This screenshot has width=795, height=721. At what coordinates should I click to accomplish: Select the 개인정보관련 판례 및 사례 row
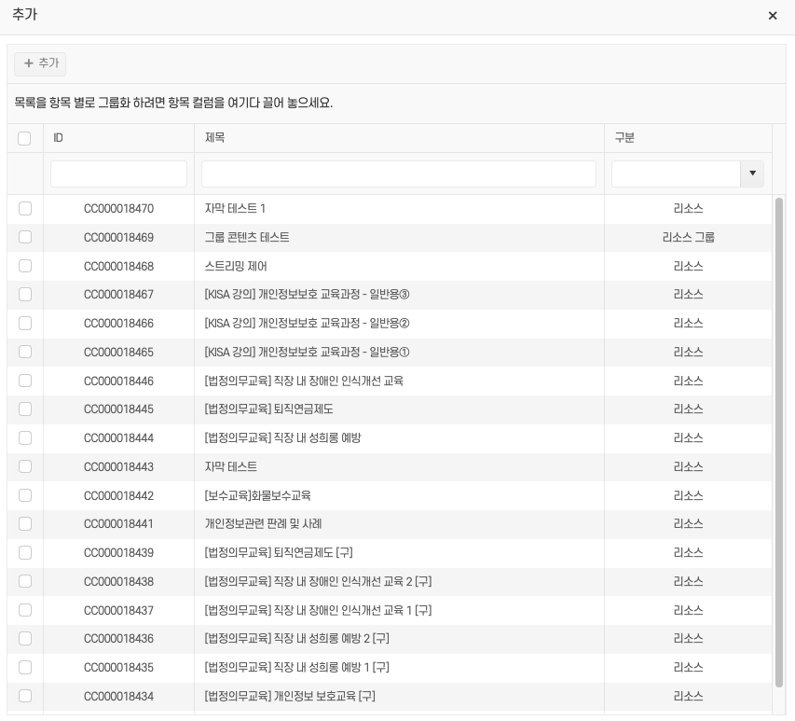point(263,524)
